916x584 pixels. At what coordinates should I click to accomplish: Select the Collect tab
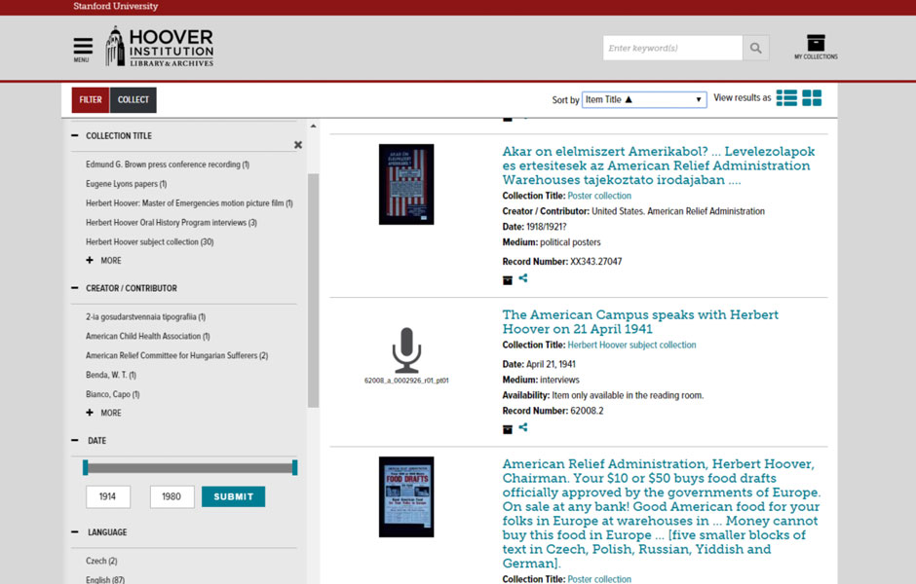[x=134, y=99]
